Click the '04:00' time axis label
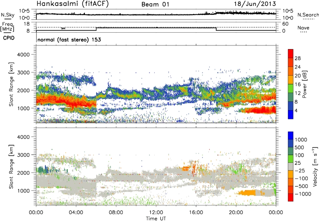The width and height of the screenshot is (319, 221). (76, 213)
